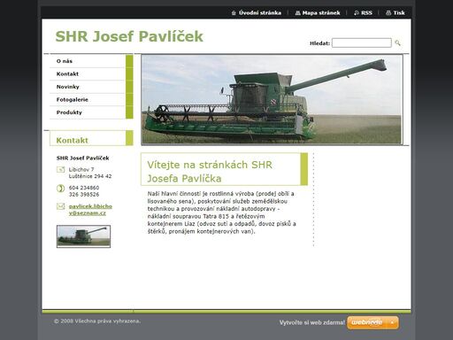453x340 pixels.
Task: Click the search magnifier icon
Action: tap(397, 43)
